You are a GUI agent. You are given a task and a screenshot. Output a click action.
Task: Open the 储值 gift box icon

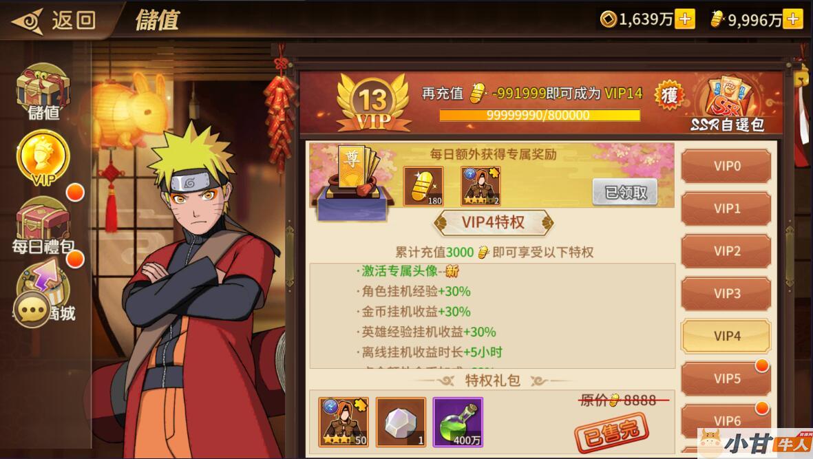click(43, 91)
